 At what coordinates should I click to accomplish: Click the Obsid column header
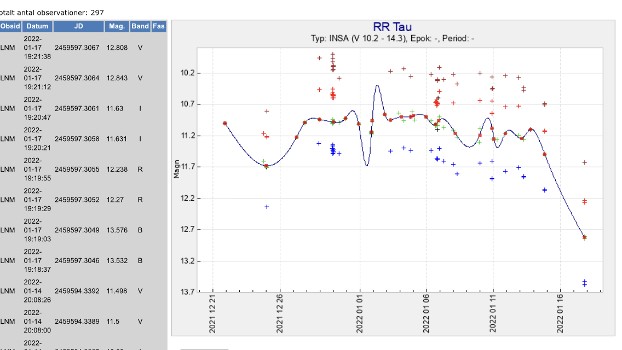[x=10, y=26]
